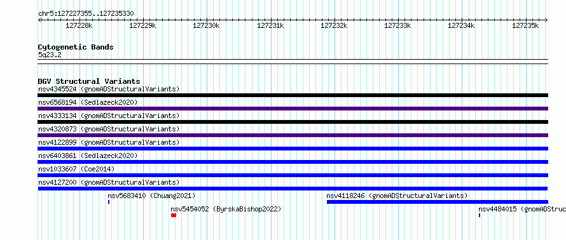Select the nsv4345524 black variant bar
The height and width of the screenshot is (240, 566).
coord(293,95)
